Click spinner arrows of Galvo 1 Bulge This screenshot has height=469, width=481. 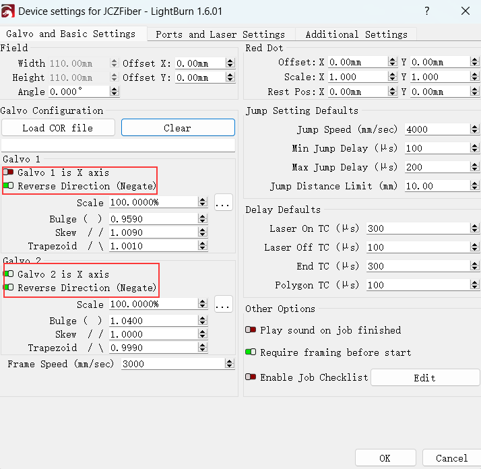pyautogui.click(x=203, y=219)
